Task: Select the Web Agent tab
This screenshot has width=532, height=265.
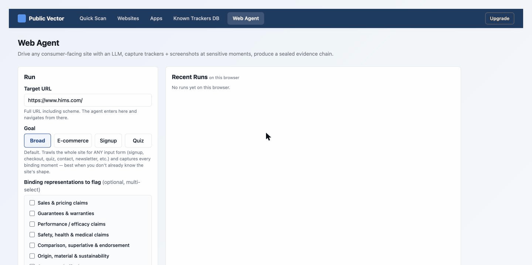Action: (246, 18)
